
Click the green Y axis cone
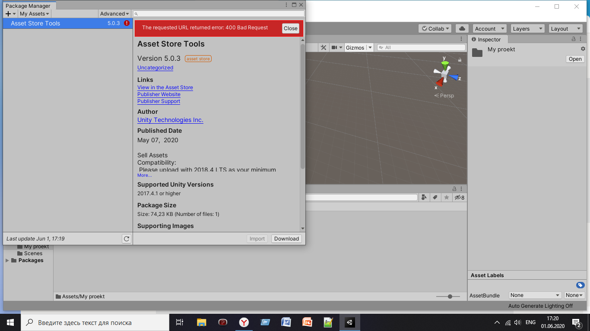click(445, 65)
